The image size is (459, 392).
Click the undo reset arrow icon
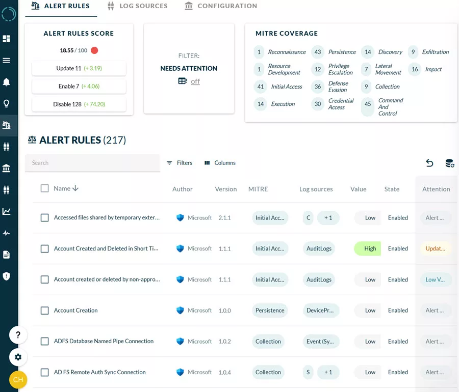[x=429, y=163]
